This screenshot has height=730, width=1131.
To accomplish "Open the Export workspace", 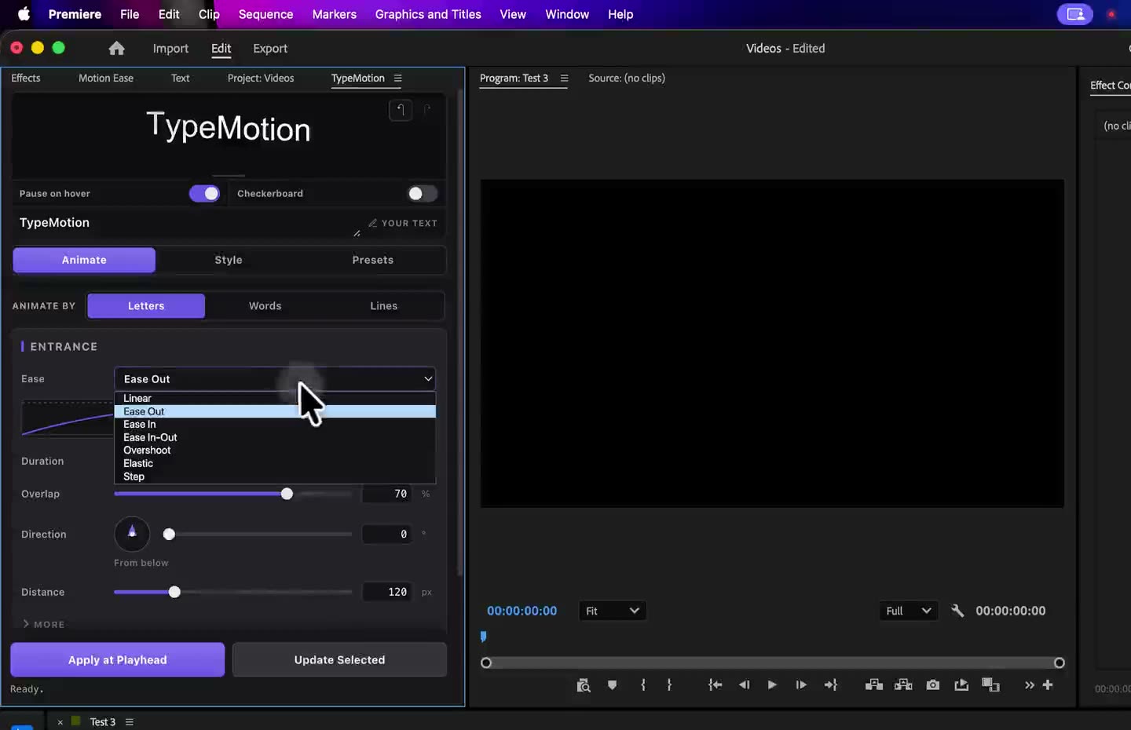I will 270,49.
